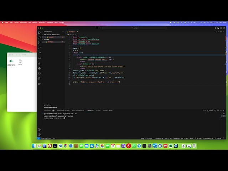Open the Docker whale icon in activity bar
This screenshot has height=171, width=228.
tap(39, 84)
